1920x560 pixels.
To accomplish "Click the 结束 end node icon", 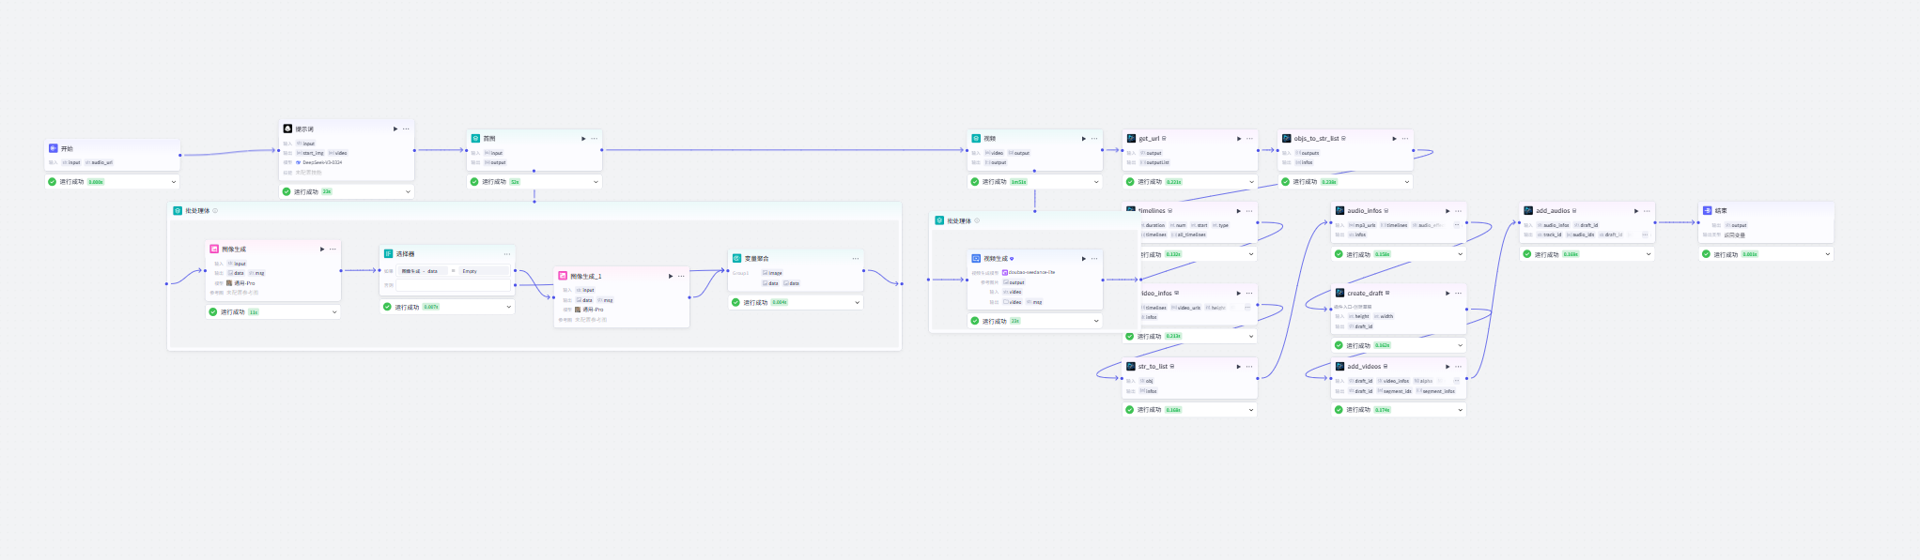I will (x=1707, y=211).
